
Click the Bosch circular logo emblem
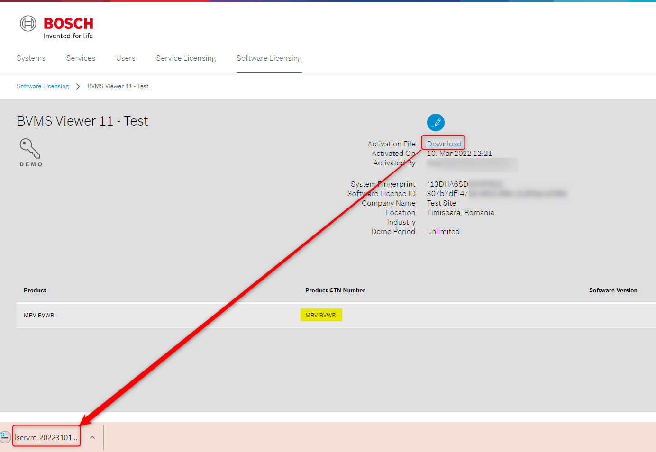point(28,24)
